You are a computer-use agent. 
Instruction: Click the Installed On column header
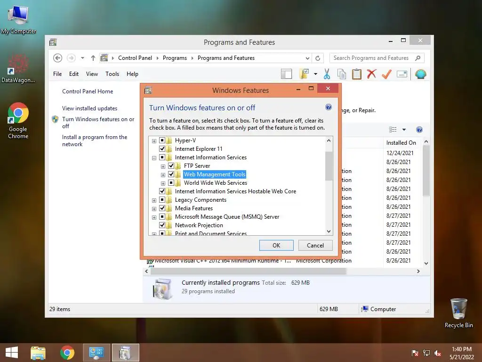pyautogui.click(x=401, y=143)
